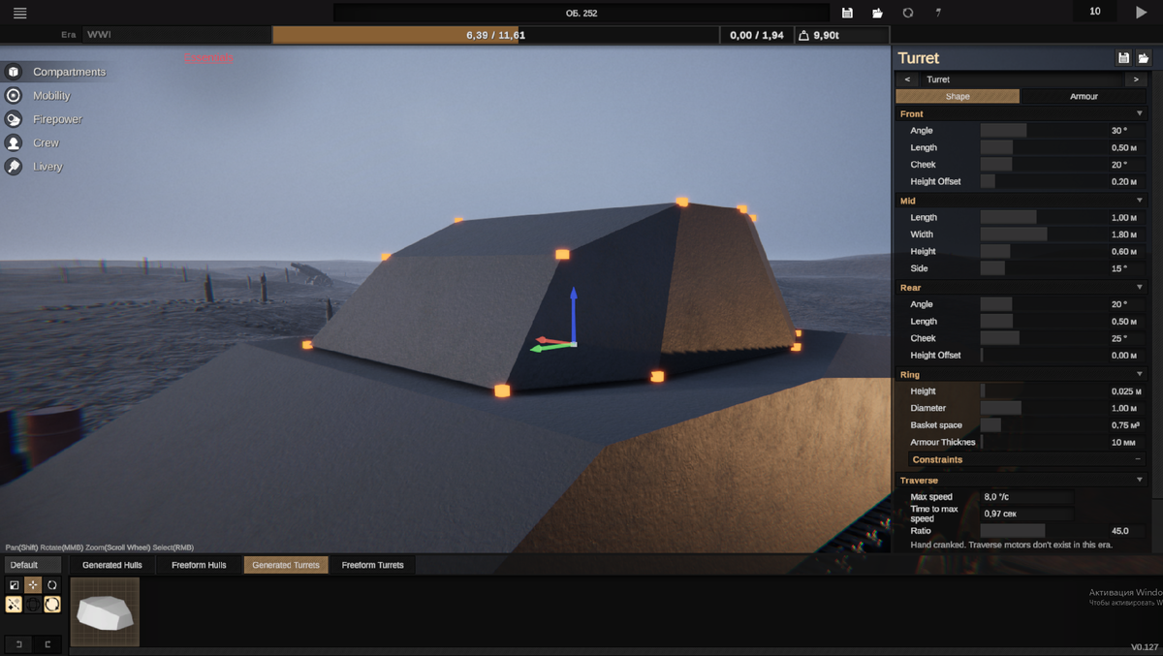Save the tank design from top bar
1163x656 pixels.
click(847, 13)
